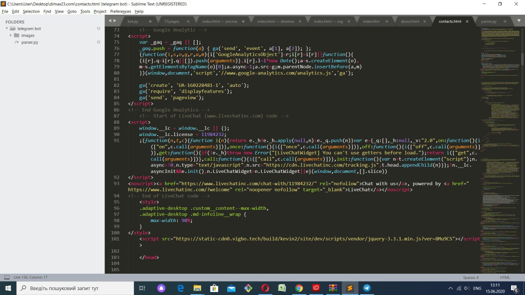Image resolution: width=525 pixels, height=295 pixels.
Task: Open the Project menu
Action: tap(100, 11)
